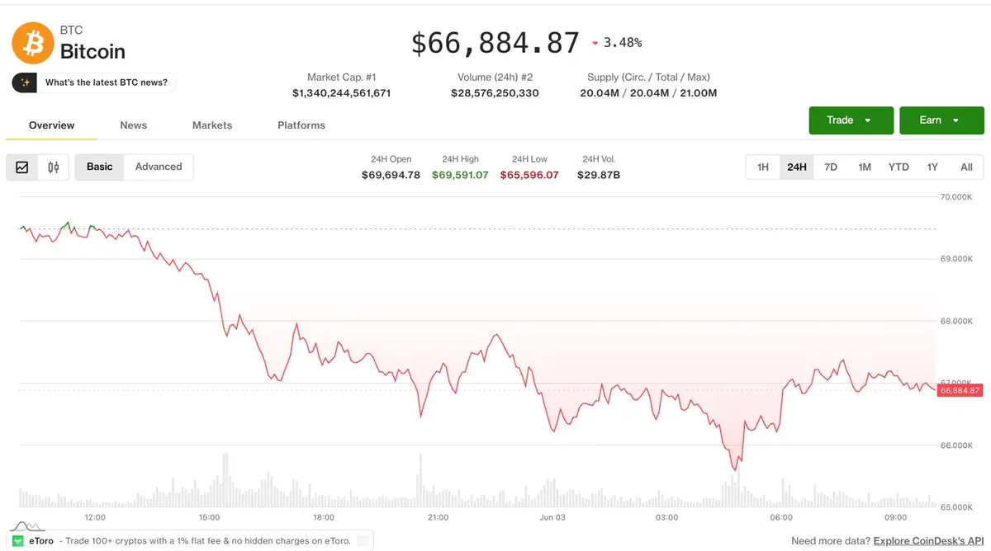Set chart range to 24H

click(x=797, y=167)
